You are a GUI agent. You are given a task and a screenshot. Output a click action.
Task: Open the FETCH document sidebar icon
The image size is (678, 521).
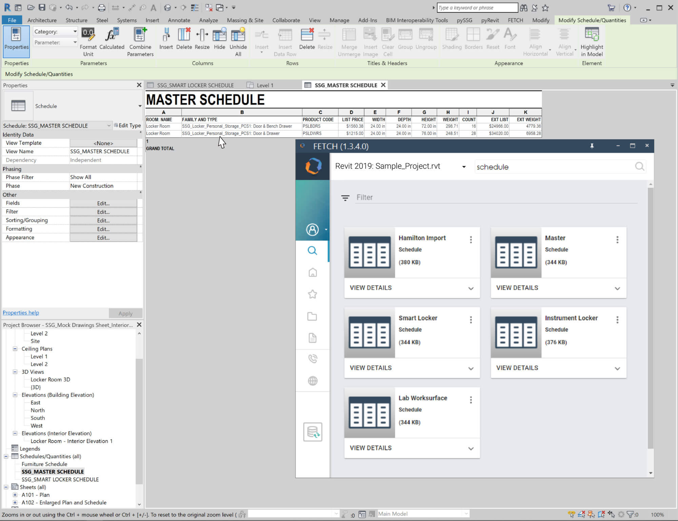(312, 338)
